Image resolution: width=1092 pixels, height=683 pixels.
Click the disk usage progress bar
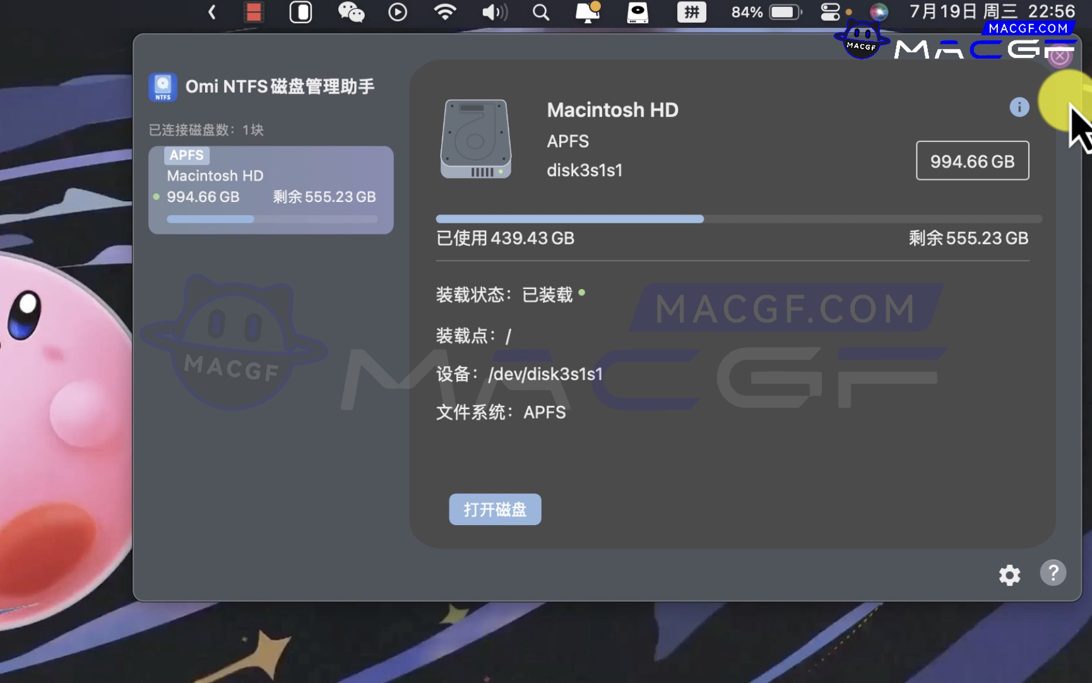click(739, 219)
